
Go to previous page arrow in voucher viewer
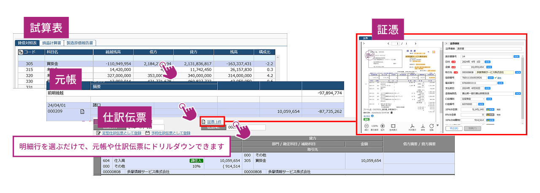[389, 44]
